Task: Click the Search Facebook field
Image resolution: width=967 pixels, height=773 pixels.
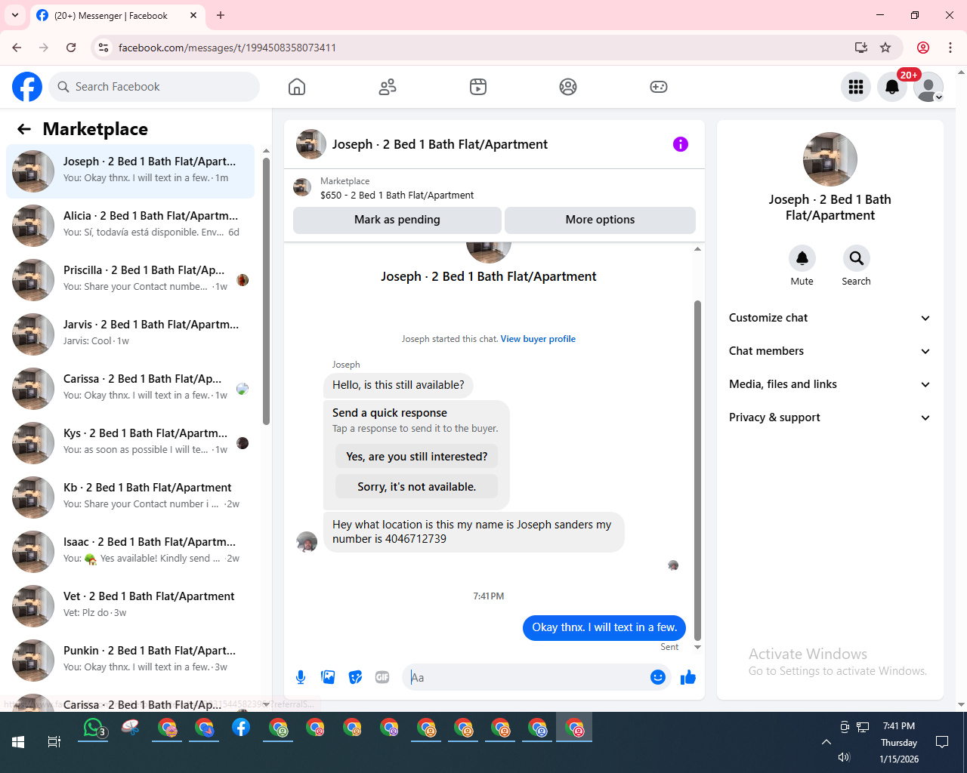Action: (154, 87)
